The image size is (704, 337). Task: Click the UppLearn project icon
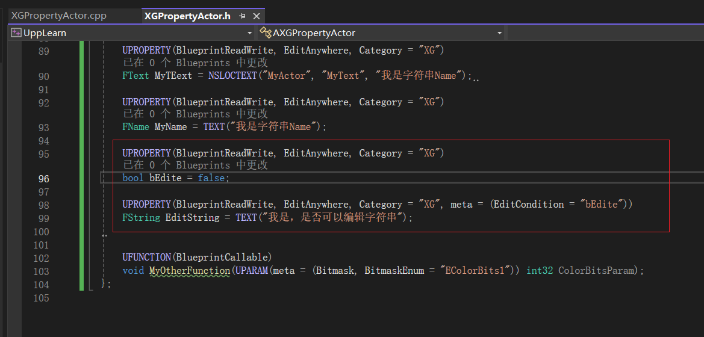click(16, 32)
